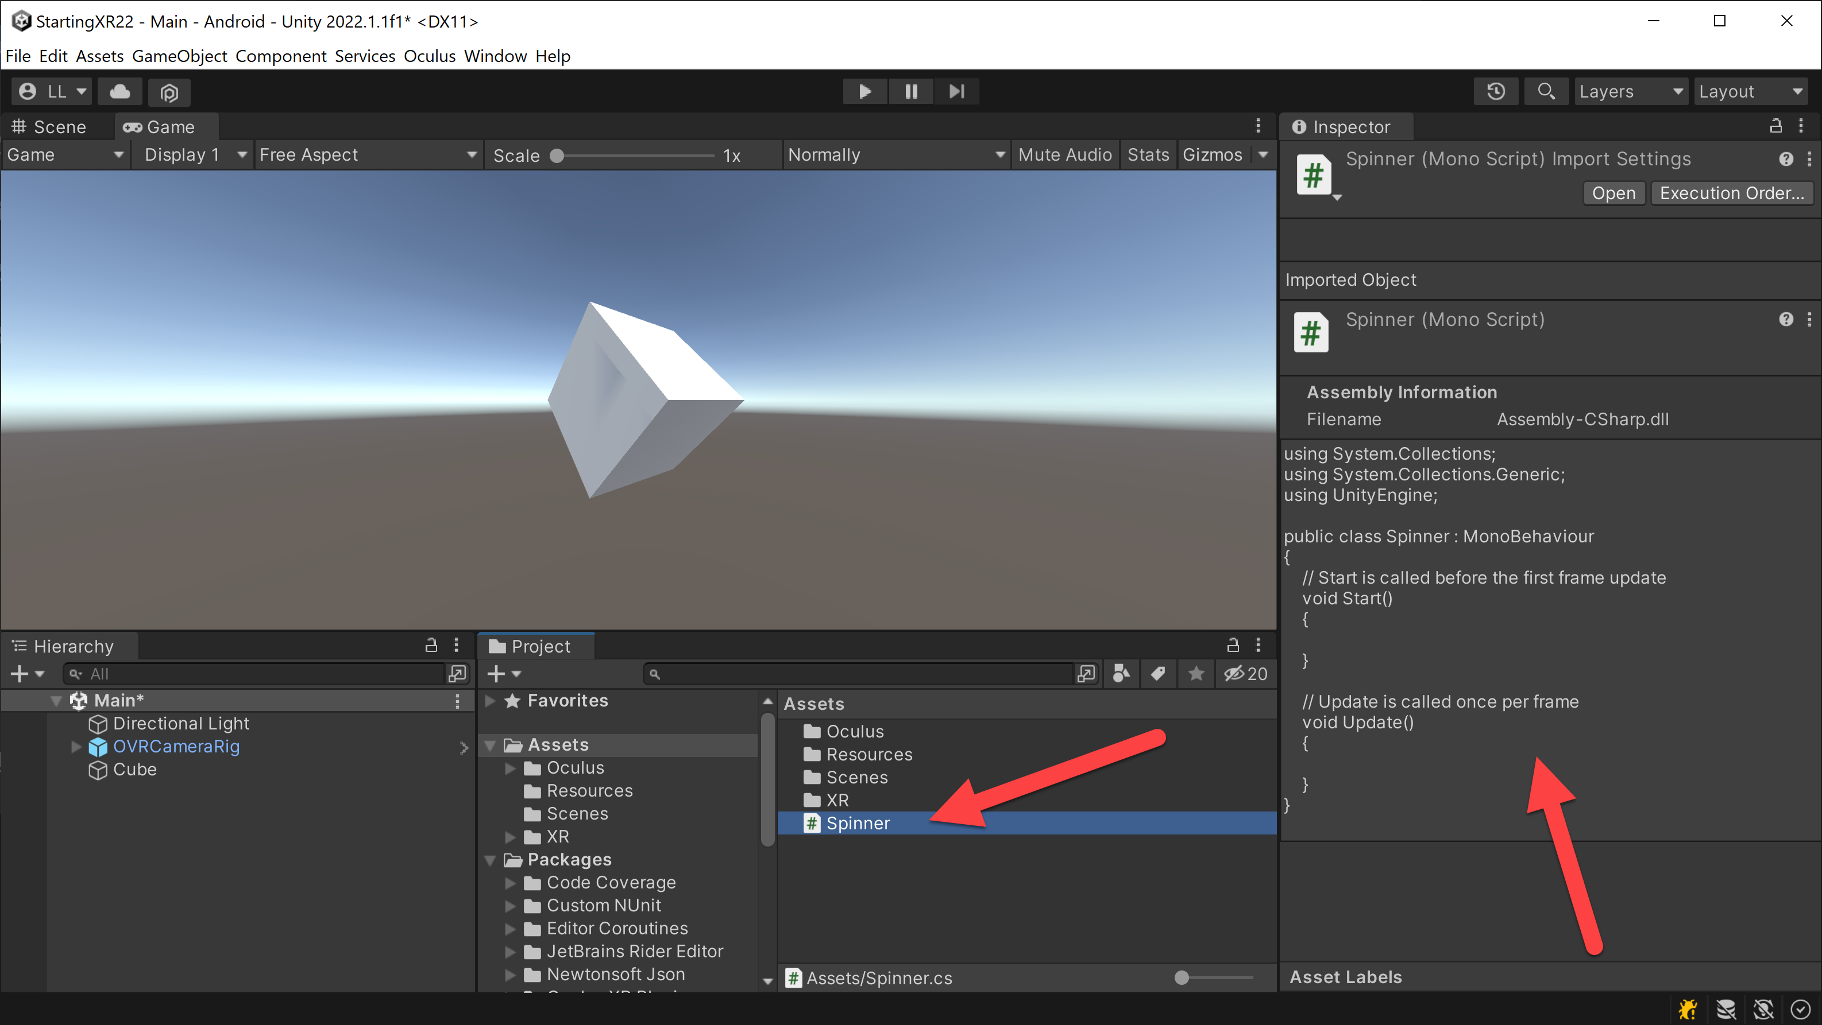1822x1025 pixels.
Task: Open the Layers dropdown
Action: pos(1630,91)
